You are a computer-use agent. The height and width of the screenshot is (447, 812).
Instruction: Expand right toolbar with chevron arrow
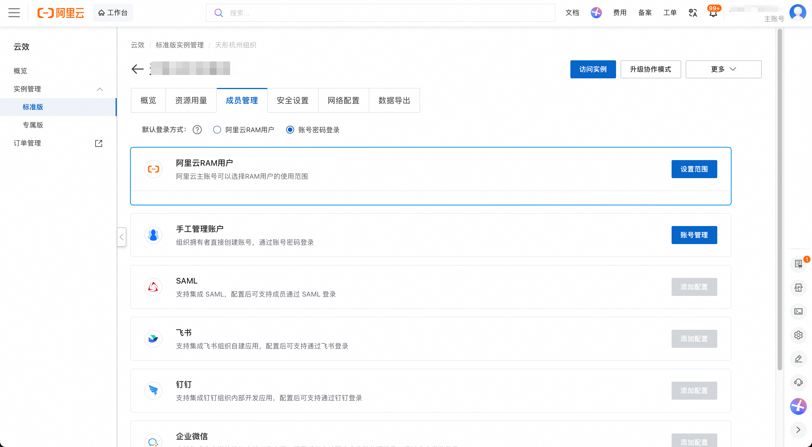pos(798,430)
